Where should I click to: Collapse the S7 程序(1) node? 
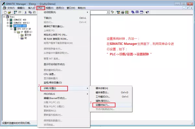pyautogui.click(x=15, y=32)
